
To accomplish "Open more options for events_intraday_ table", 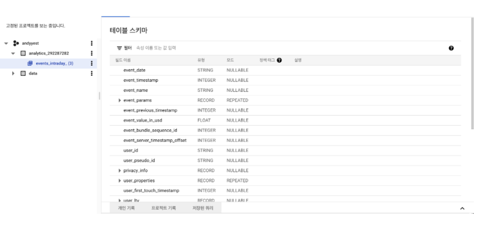I will coord(92,63).
